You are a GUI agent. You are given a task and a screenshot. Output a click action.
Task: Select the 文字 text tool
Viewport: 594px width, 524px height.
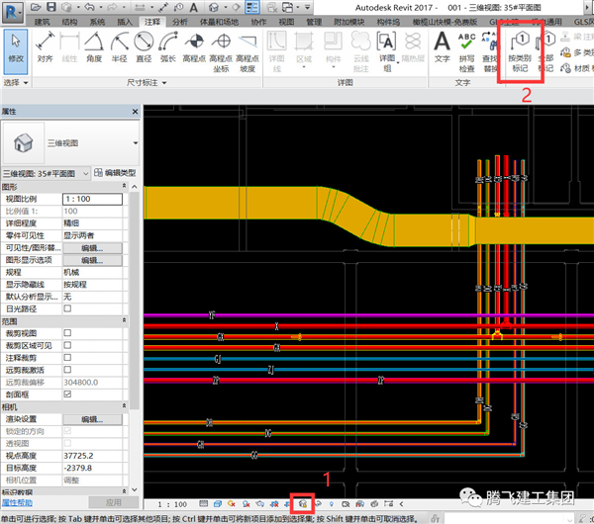click(442, 46)
